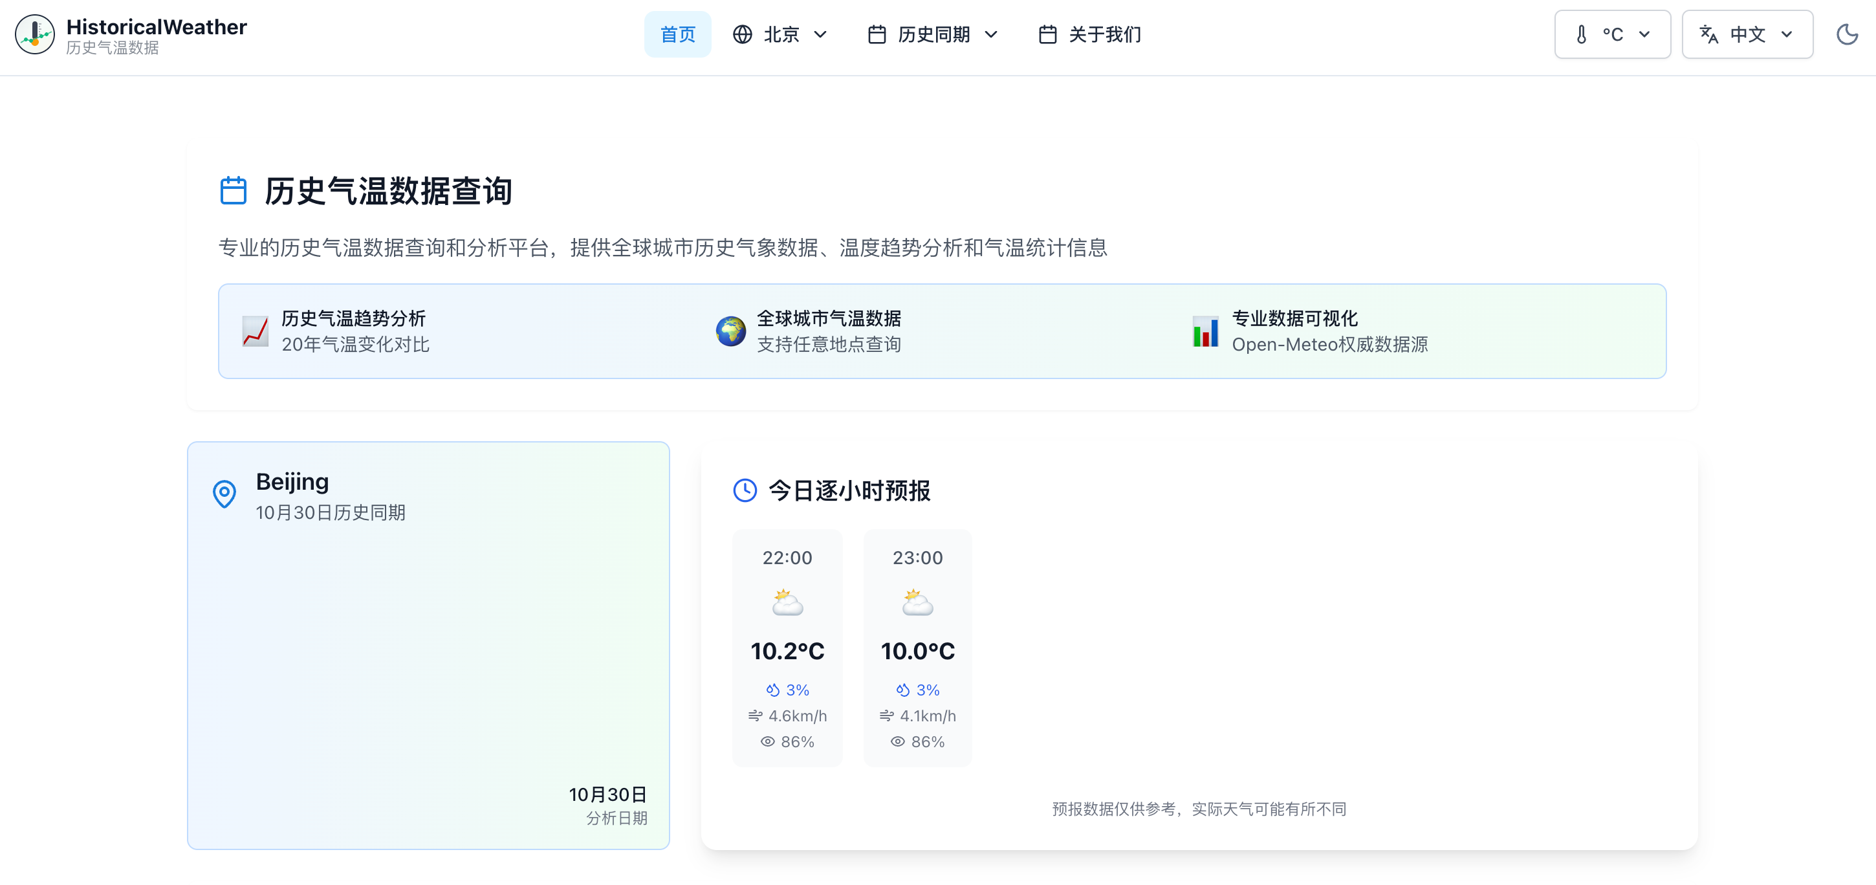Click the HistoricalWeather logo icon
1876x885 pixels.
[34, 34]
